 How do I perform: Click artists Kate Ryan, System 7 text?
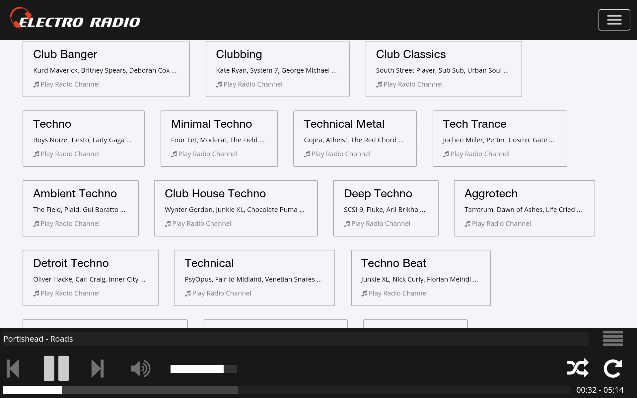tap(276, 70)
